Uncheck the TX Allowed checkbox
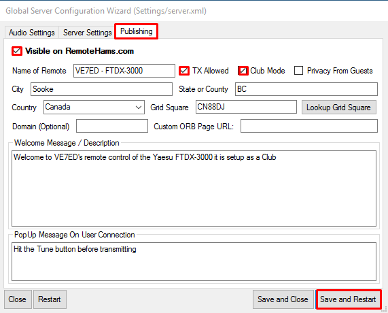 (184, 71)
